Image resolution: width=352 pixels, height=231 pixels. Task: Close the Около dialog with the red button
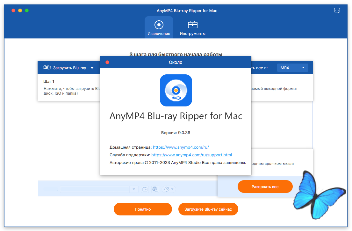click(107, 62)
